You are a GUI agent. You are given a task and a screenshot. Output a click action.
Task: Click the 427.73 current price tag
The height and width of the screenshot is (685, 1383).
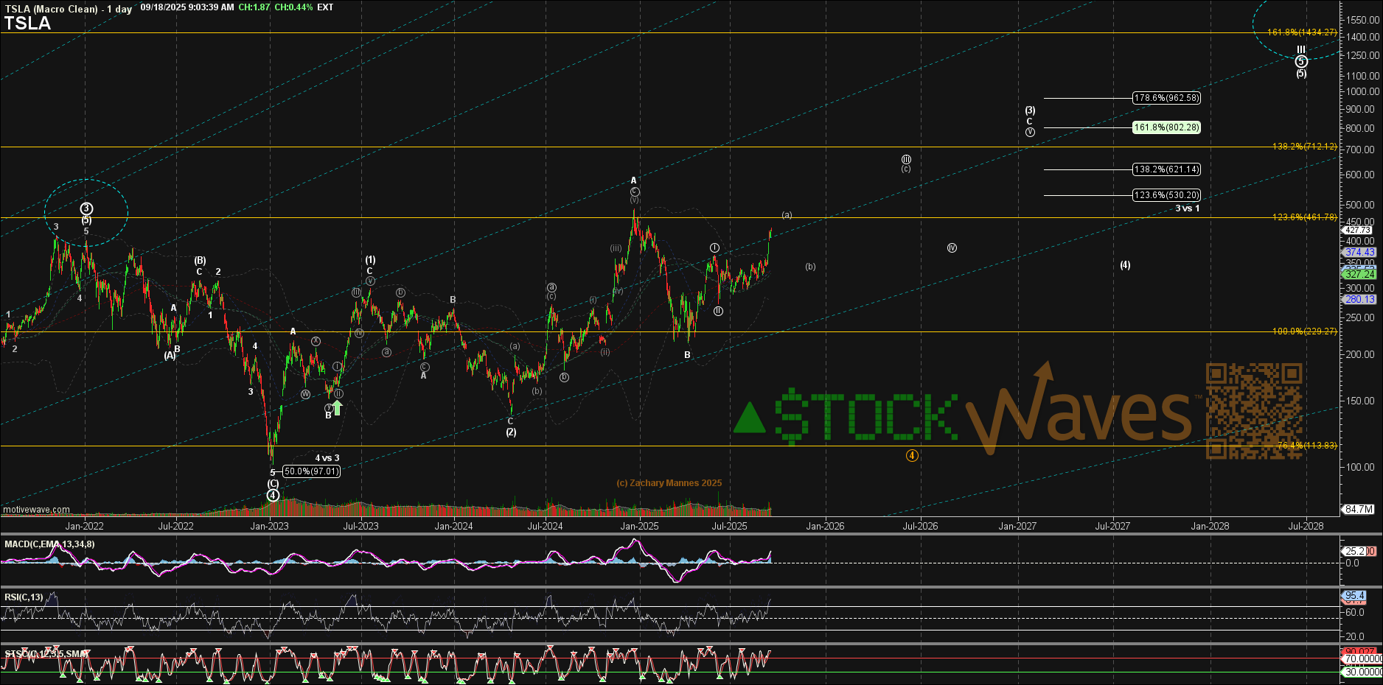(1359, 230)
